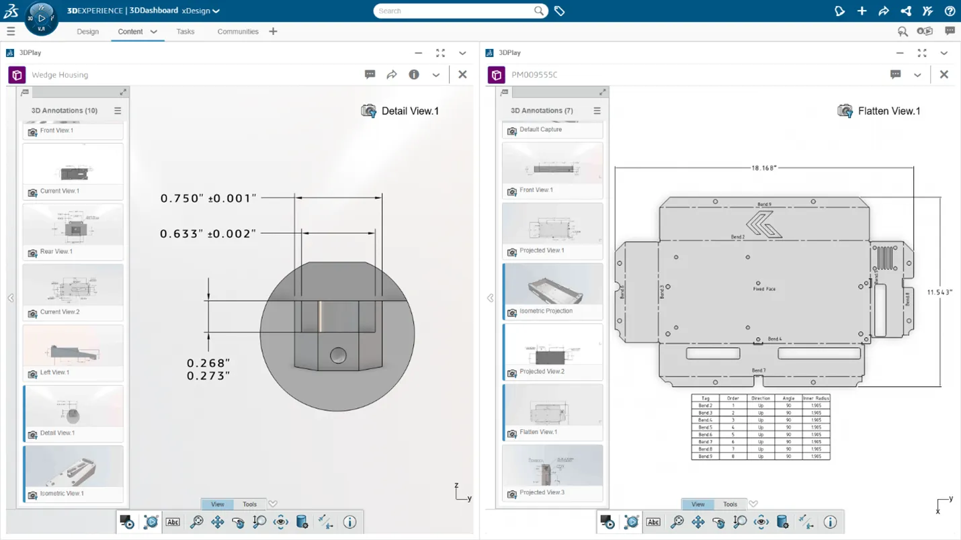Switch to Tools tab in left viewer
Viewport: 961px width, 540px height.
pos(249,504)
